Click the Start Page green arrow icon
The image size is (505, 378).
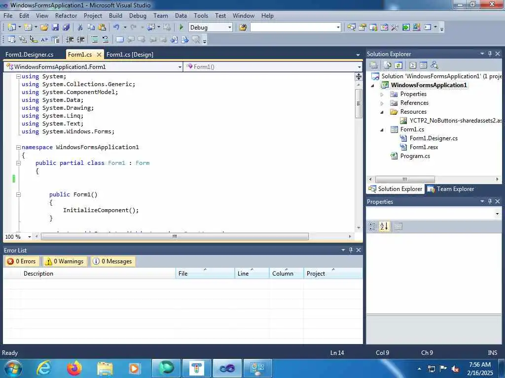[x=406, y=28]
